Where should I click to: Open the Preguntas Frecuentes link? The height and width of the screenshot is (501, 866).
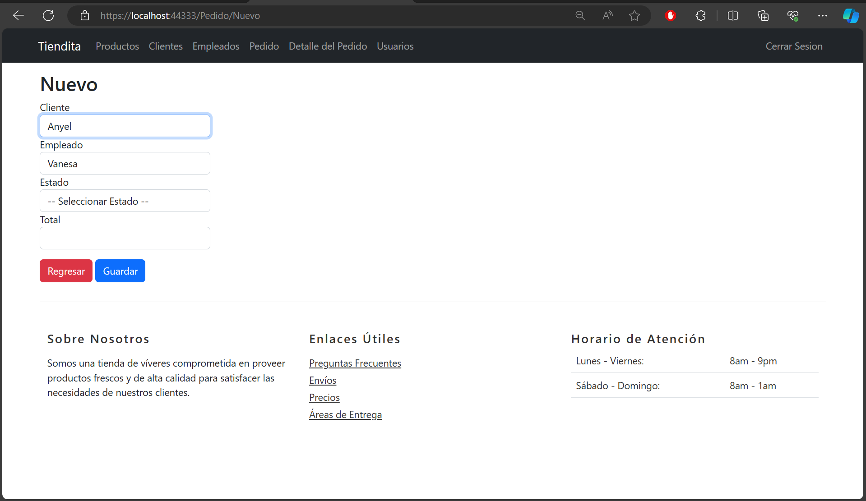[x=355, y=363]
